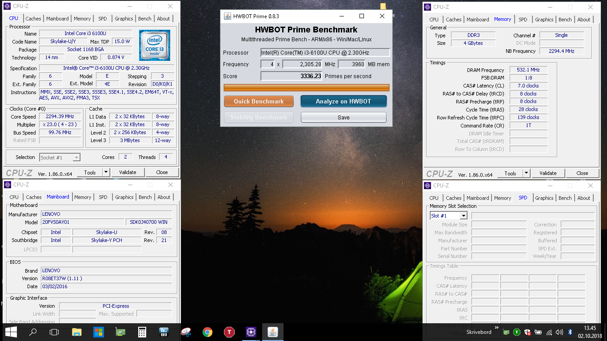Start the Quick Benchmark in HWBOT Prime
The width and height of the screenshot is (607, 341).
pyautogui.click(x=259, y=101)
